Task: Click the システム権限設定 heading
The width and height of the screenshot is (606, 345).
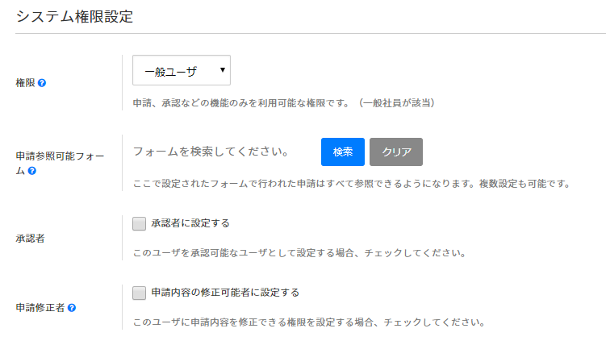Action: pos(74,15)
